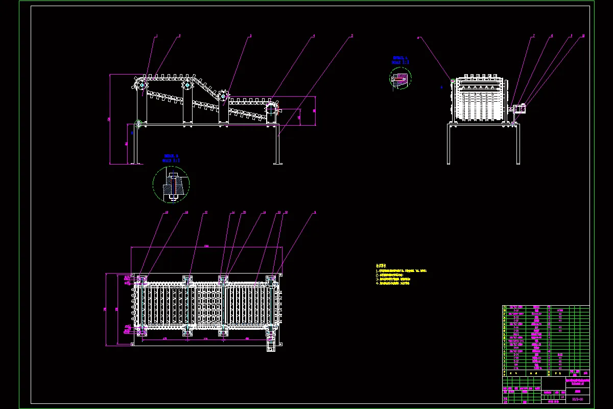This screenshot has height=409, width=613.
Task: Click balloon number 17 above plan view
Action: coord(206,212)
